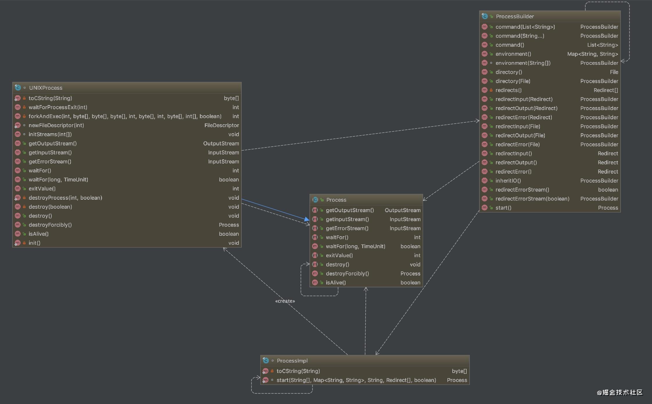Click the lock icon beside redirects()
652x404 pixels.
coord(491,90)
